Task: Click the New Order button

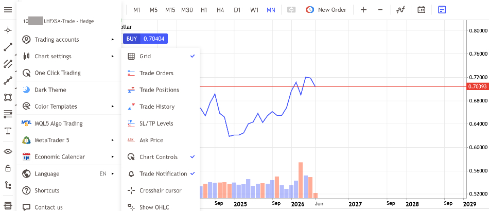Action: click(326, 10)
